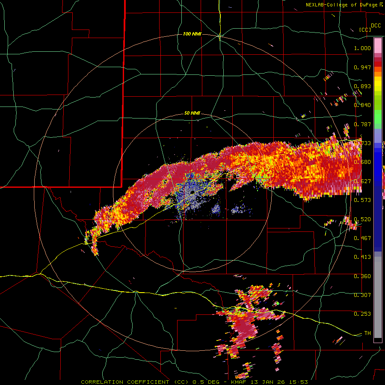The height and width of the screenshot is (385, 385).
Task: Click the KMAF radar site identifier in the footer
Action: (x=240, y=382)
